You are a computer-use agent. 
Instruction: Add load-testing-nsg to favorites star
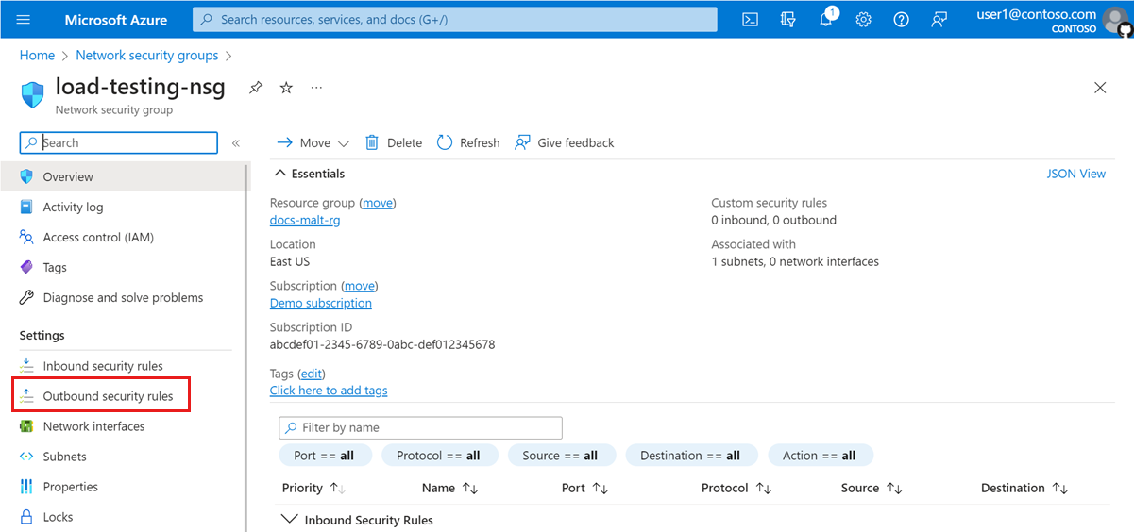coord(286,88)
